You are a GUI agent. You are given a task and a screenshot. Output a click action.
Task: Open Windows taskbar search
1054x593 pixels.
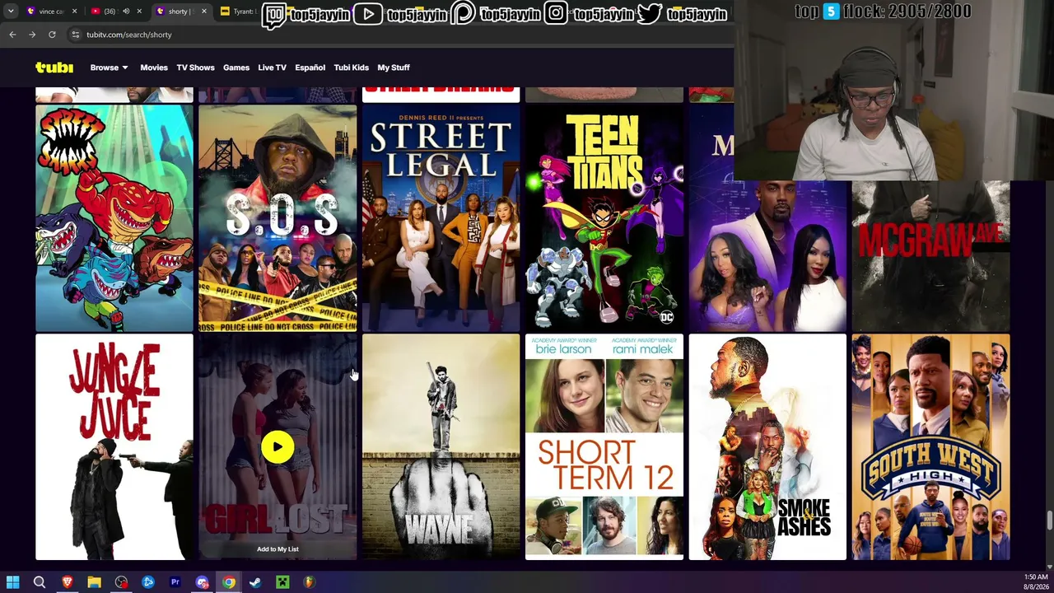pyautogui.click(x=39, y=582)
